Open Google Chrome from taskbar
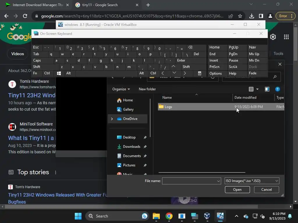The image size is (298, 223). 169,216
